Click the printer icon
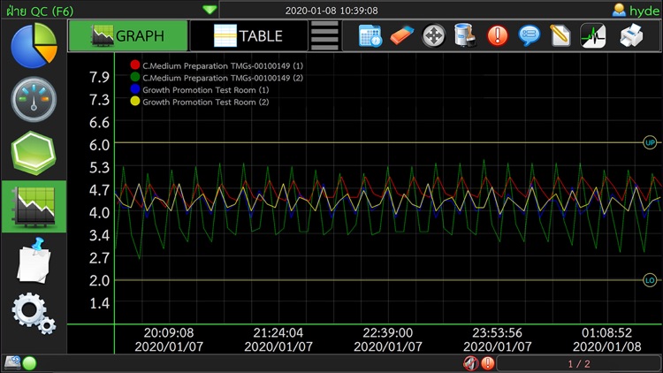 tap(631, 35)
